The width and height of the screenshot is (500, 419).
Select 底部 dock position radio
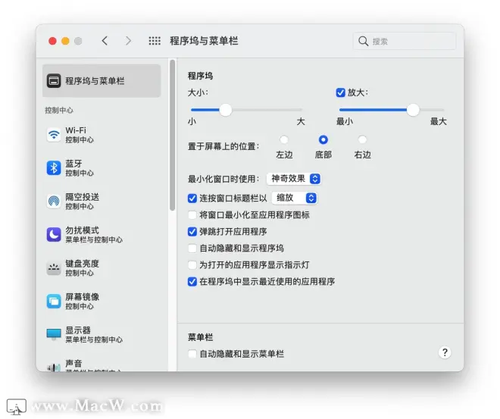tap(323, 139)
